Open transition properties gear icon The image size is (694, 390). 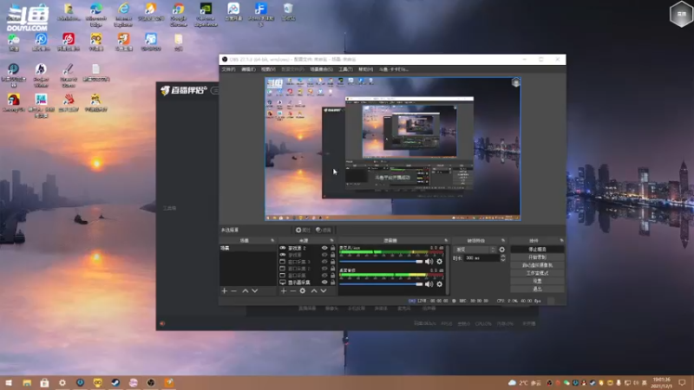pos(501,249)
